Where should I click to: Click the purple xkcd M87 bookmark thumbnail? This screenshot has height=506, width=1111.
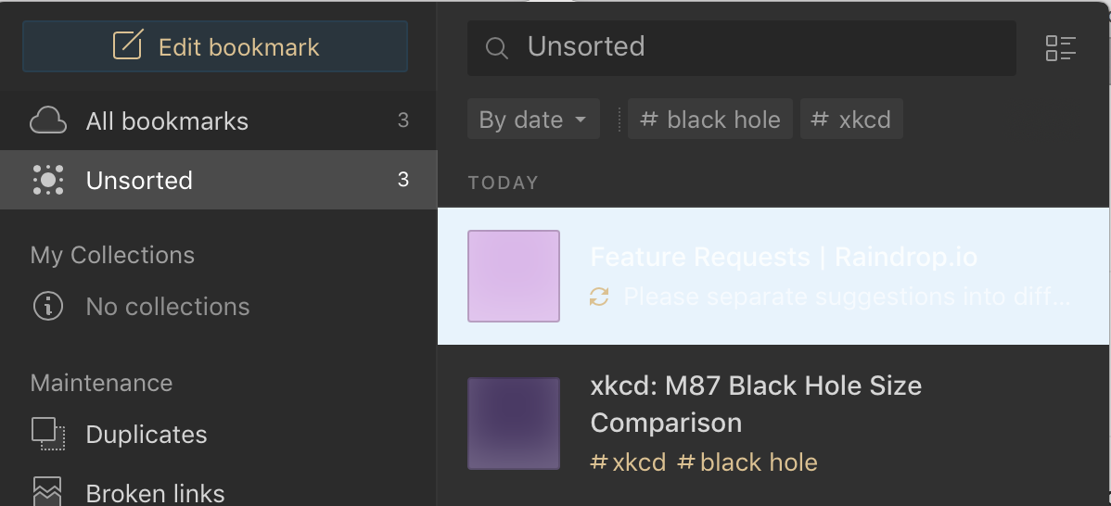(514, 424)
